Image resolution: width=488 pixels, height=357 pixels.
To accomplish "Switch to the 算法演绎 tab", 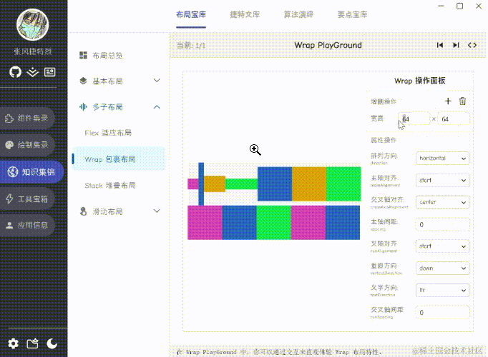I will pyautogui.click(x=298, y=14).
